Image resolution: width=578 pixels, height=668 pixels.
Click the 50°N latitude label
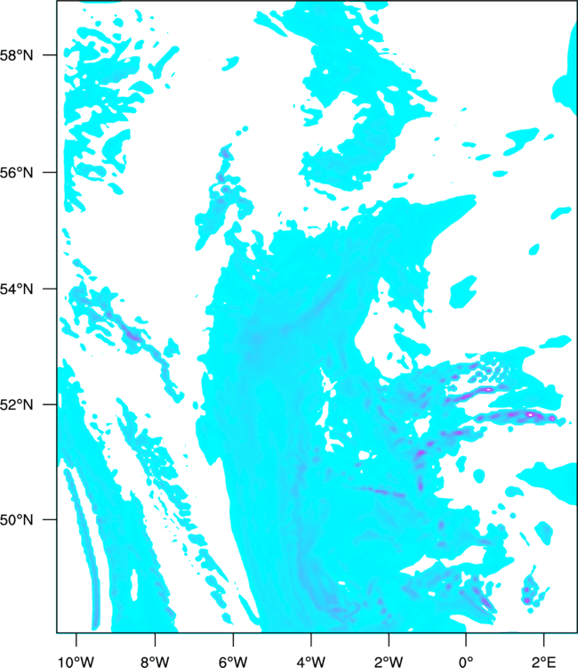coord(16,520)
